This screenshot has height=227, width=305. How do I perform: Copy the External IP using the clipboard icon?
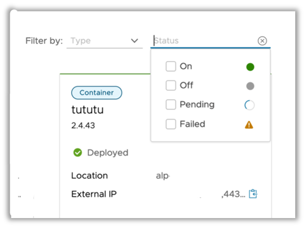point(253,194)
